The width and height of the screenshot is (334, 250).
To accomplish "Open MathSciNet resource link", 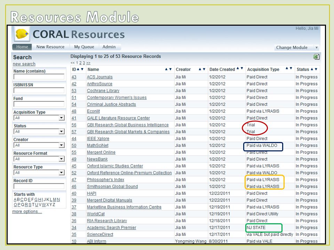I will coord(97,145).
